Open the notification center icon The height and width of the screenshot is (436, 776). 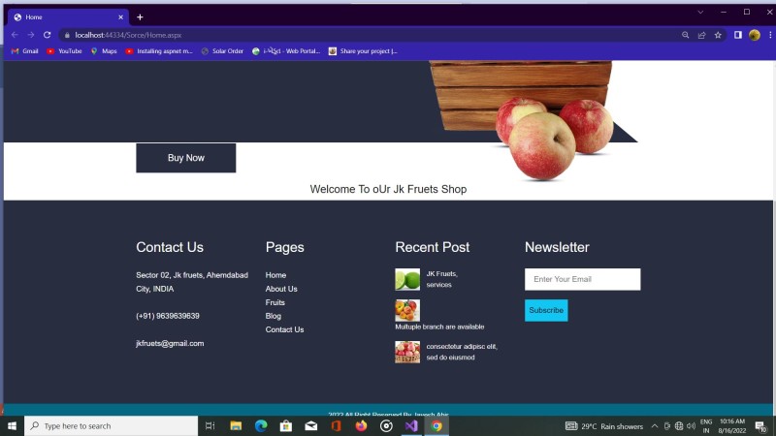click(x=760, y=425)
